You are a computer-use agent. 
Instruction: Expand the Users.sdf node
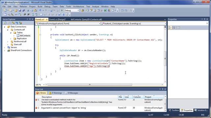point(8,45)
